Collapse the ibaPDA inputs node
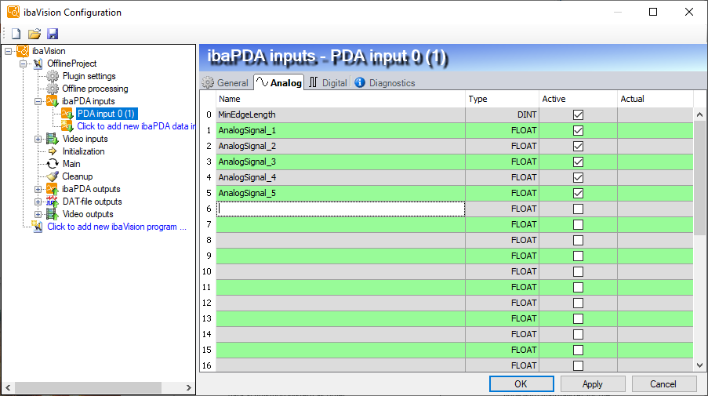This screenshot has height=396, width=708. 38,101
